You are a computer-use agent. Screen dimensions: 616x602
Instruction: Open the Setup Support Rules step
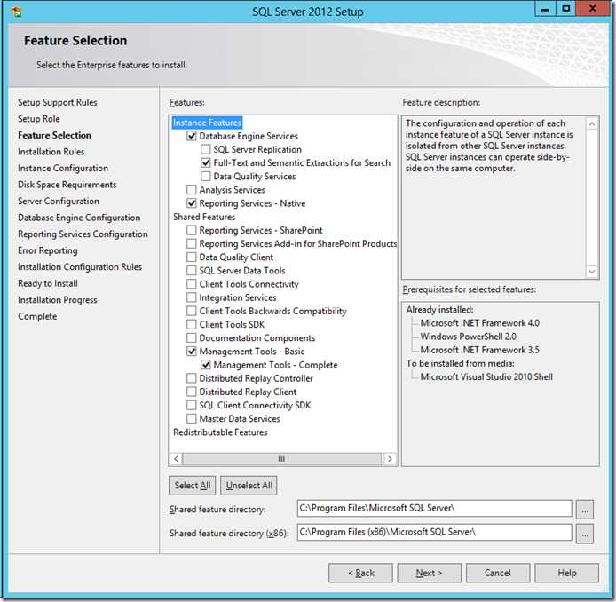point(58,102)
